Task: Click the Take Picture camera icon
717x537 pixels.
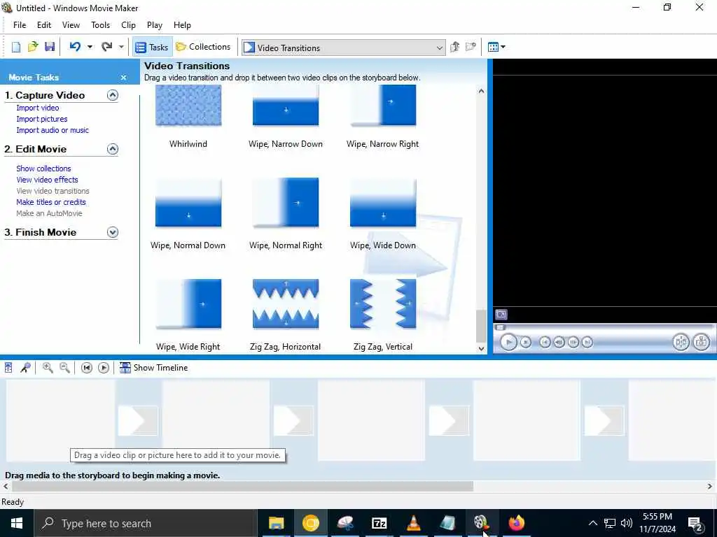Action: pos(702,342)
